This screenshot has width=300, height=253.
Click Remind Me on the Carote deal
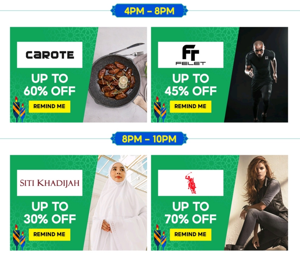coord(49,107)
